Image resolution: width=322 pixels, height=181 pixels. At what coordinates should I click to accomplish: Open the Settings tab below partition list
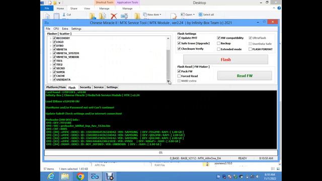112,87
